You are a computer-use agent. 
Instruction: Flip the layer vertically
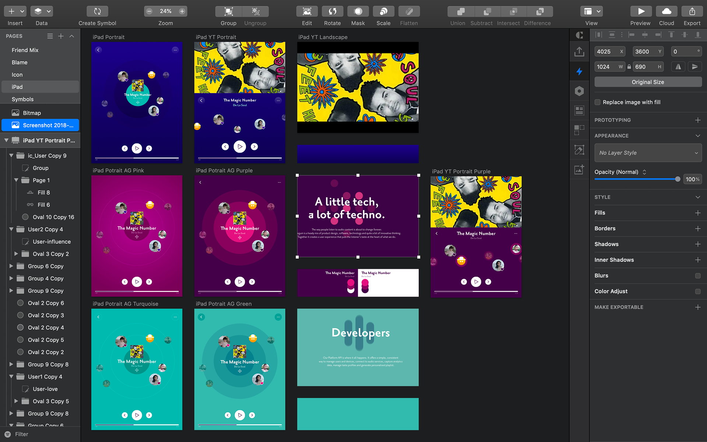(x=695, y=67)
